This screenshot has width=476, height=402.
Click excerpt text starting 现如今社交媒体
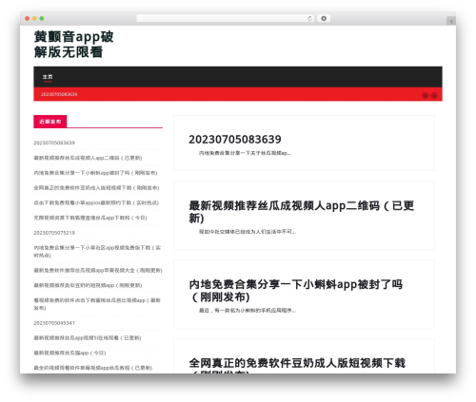(x=248, y=232)
